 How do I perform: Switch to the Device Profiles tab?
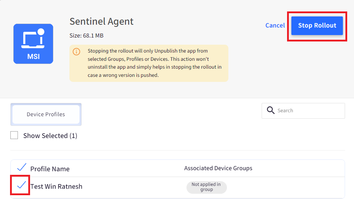pos(46,114)
